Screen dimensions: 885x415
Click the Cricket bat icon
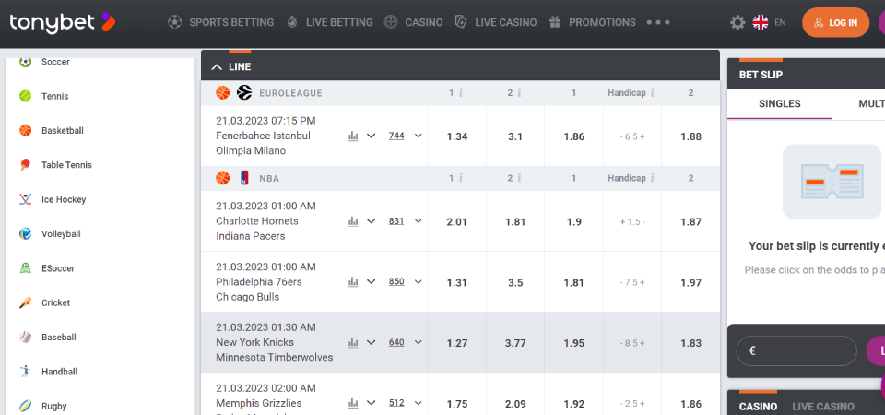tap(26, 302)
